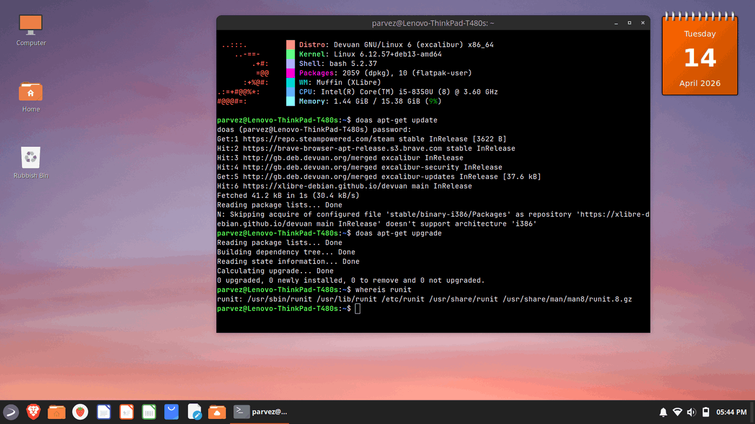Open LibreOffice Calc spreadsheet app

pos(148,411)
